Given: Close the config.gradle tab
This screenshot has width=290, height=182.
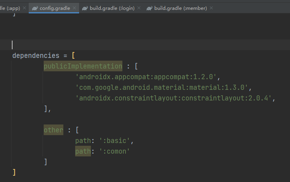Looking at the screenshot, I should [74, 8].
